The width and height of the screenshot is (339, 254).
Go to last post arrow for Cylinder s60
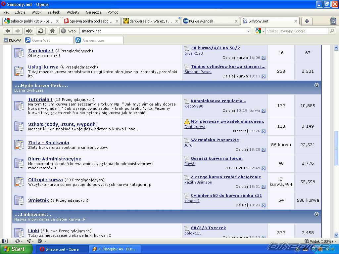pyautogui.click(x=263, y=205)
